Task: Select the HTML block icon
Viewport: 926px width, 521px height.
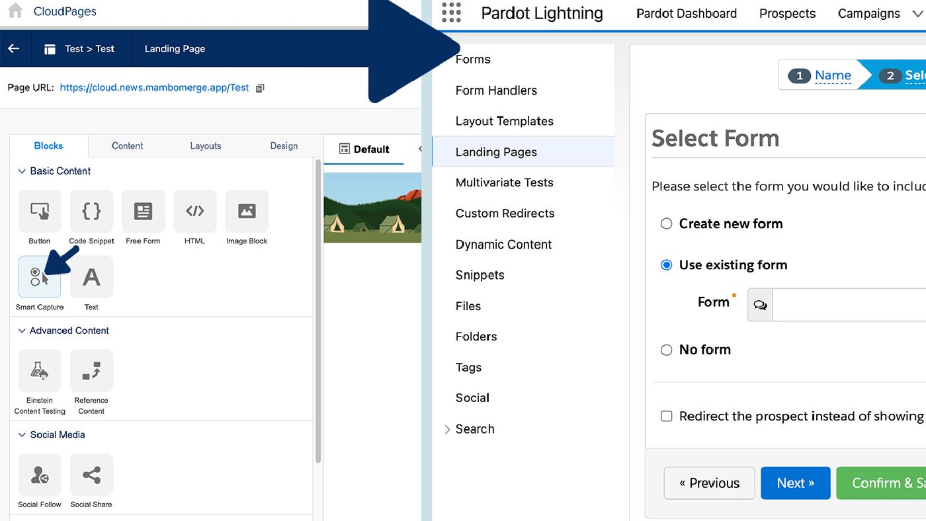Action: tap(194, 212)
